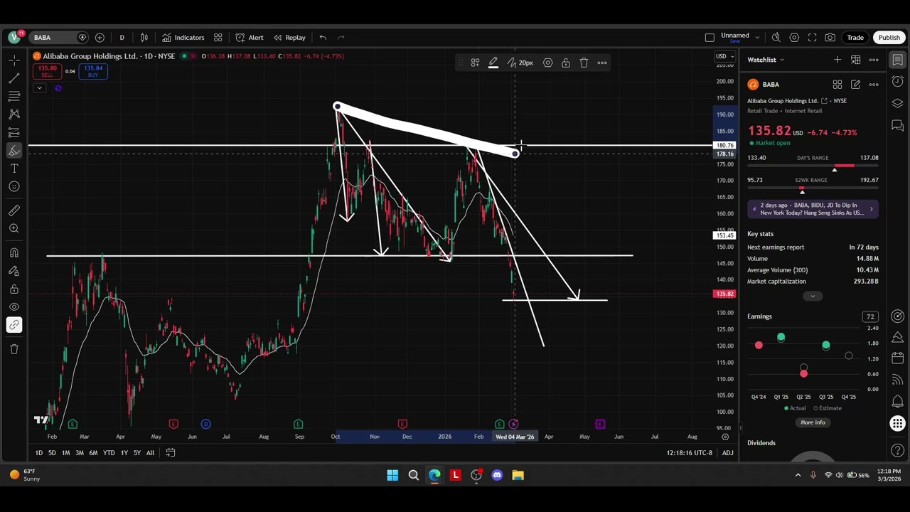
Task: Open quick search icon in top bar
Action: pyautogui.click(x=776, y=38)
